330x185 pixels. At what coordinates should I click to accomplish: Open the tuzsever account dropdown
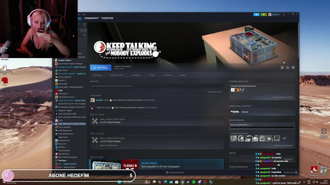(274, 14)
